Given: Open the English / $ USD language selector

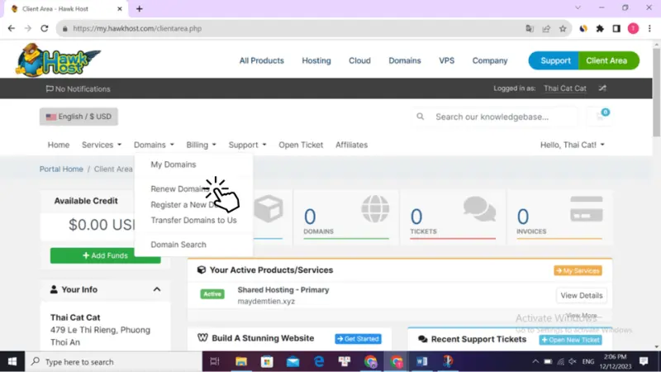Looking at the screenshot, I should 78,117.
